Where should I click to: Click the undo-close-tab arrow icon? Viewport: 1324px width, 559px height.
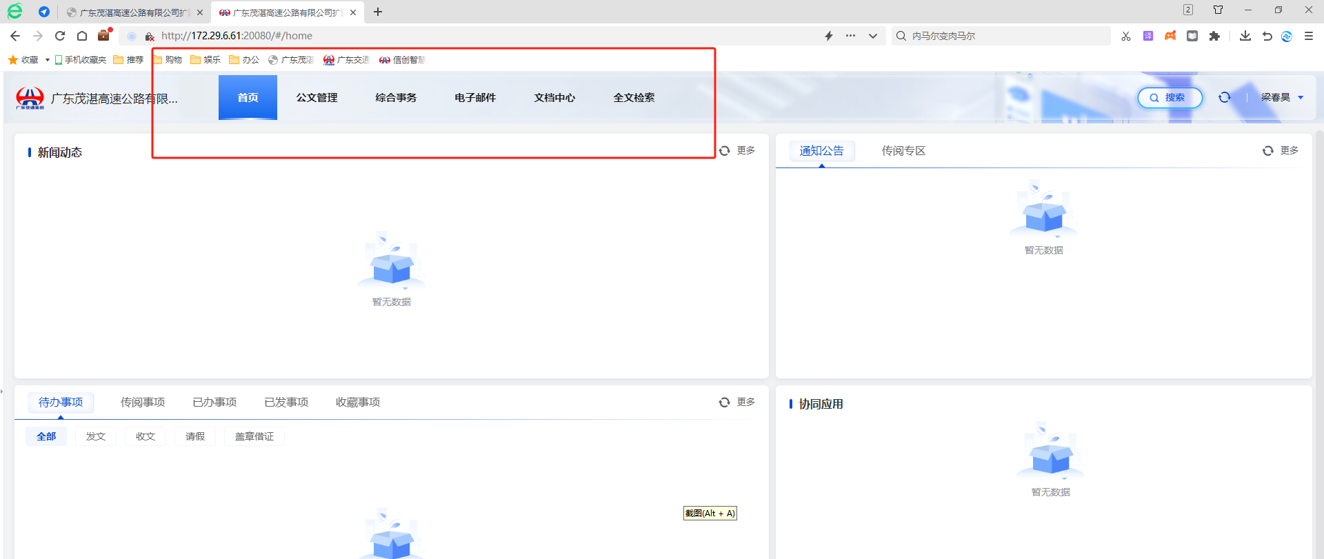click(1267, 36)
